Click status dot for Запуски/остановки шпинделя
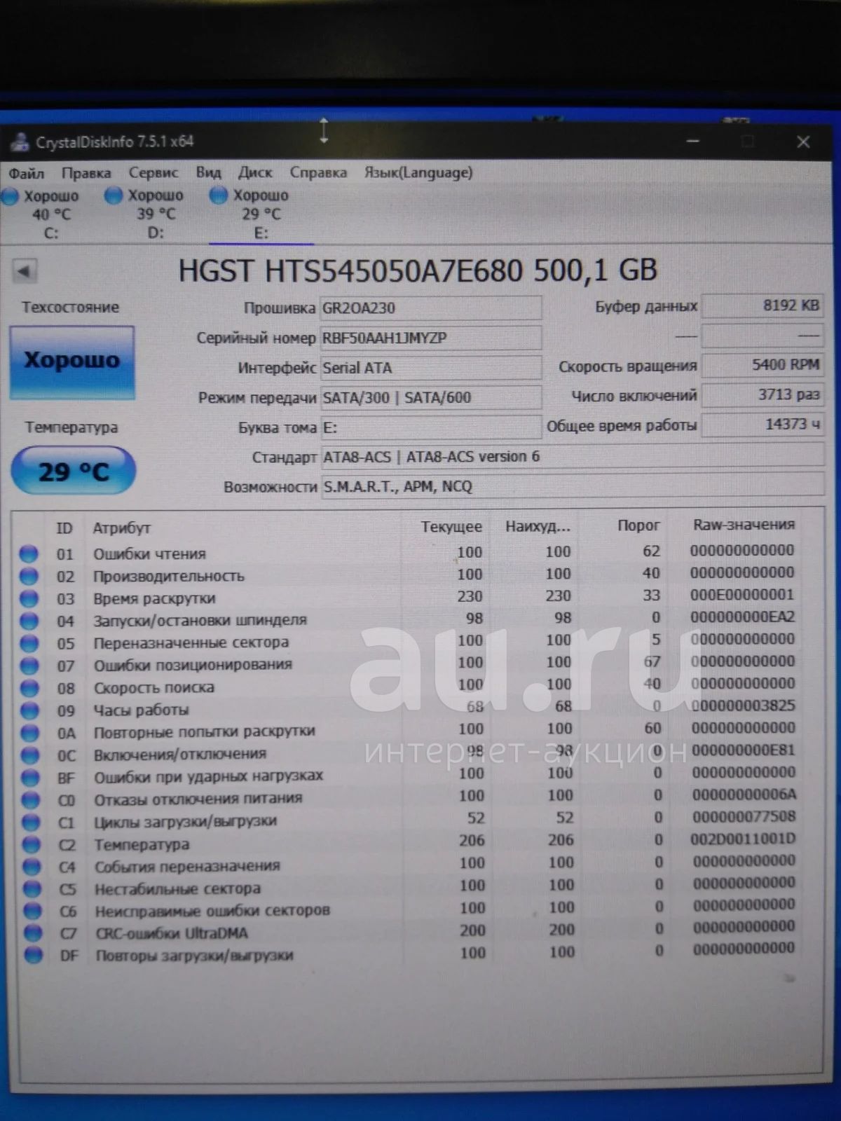The image size is (841, 1121). [29, 621]
